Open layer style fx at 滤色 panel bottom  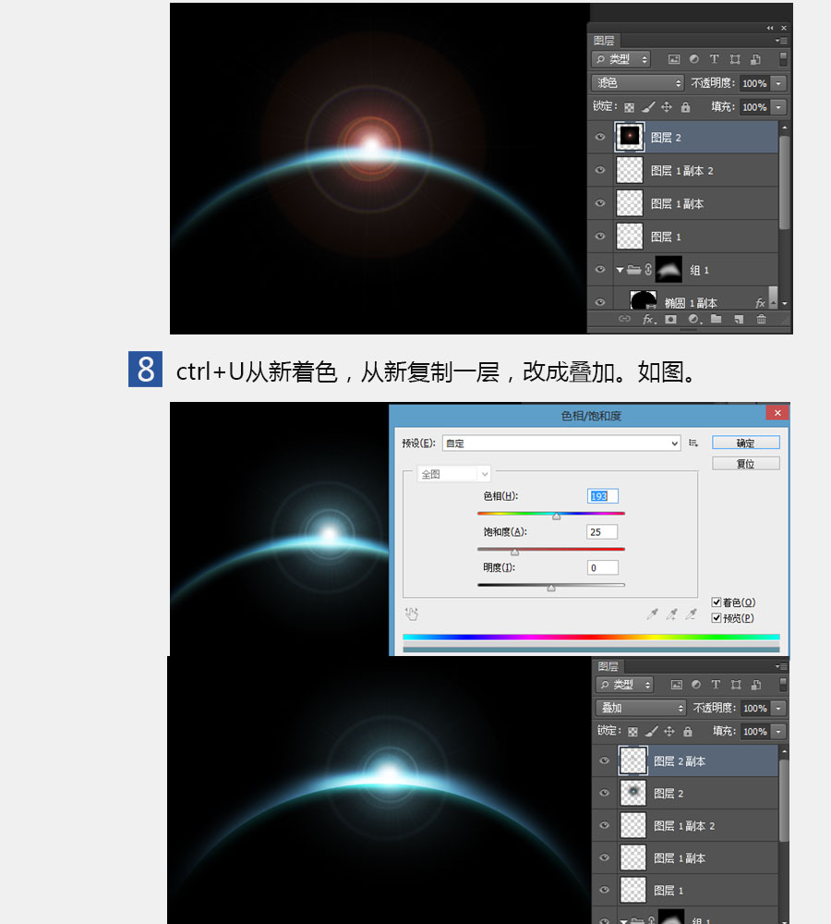coord(649,319)
